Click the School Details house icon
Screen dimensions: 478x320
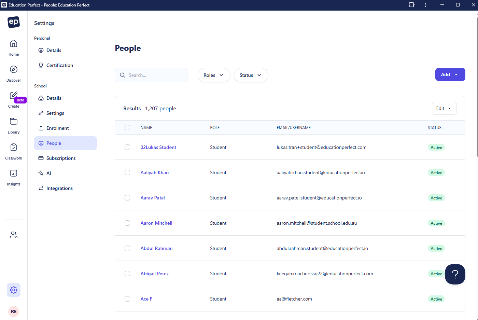pos(41,98)
